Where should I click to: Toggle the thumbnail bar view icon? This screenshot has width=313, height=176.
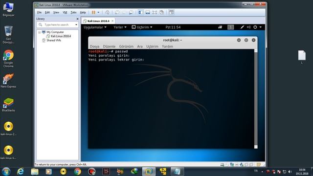pos(148,12)
